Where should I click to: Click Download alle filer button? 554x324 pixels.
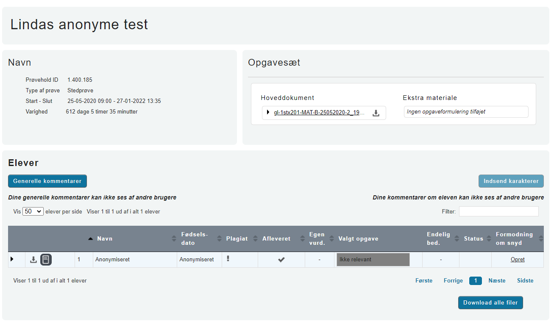click(490, 302)
